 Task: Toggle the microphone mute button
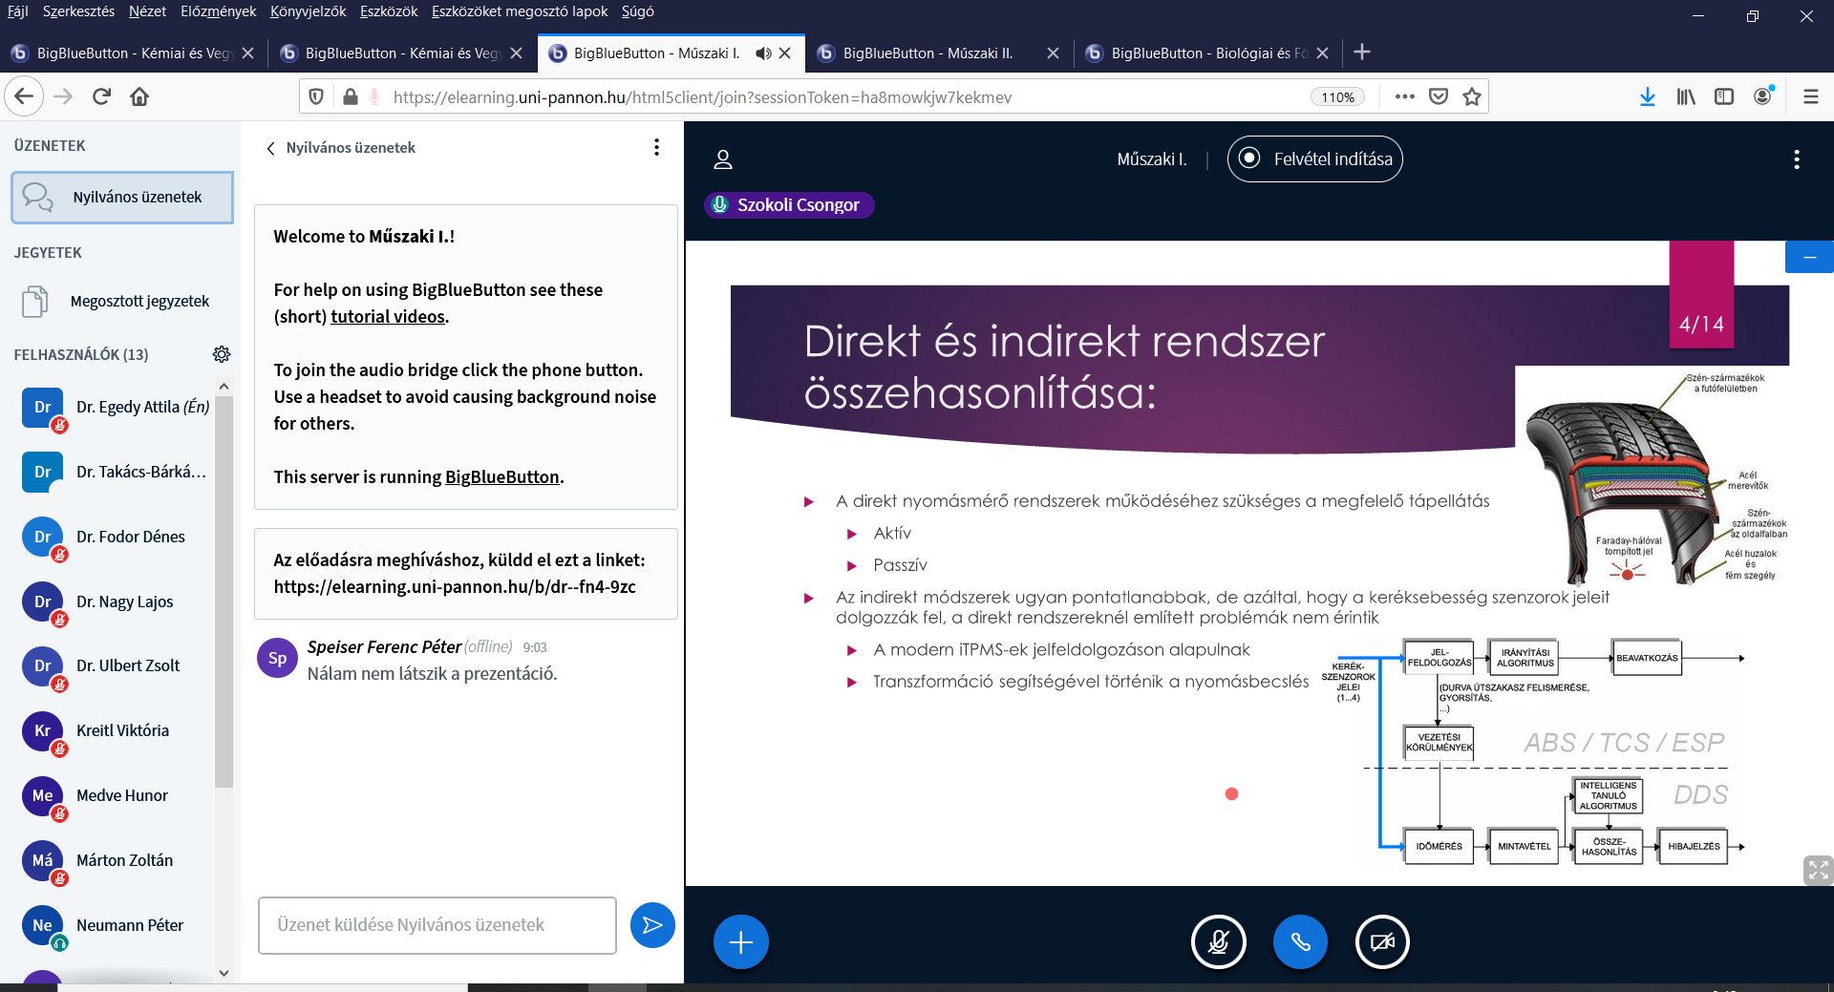(x=1218, y=942)
